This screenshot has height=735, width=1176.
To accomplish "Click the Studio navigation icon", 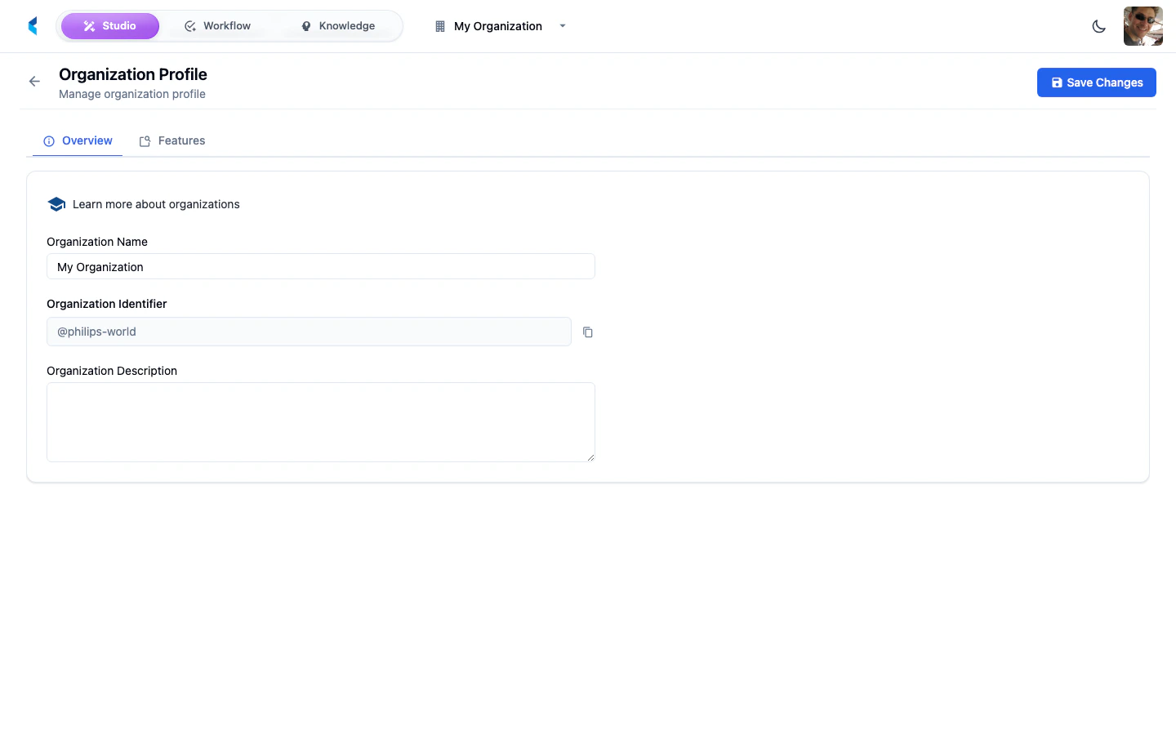I will (x=89, y=25).
